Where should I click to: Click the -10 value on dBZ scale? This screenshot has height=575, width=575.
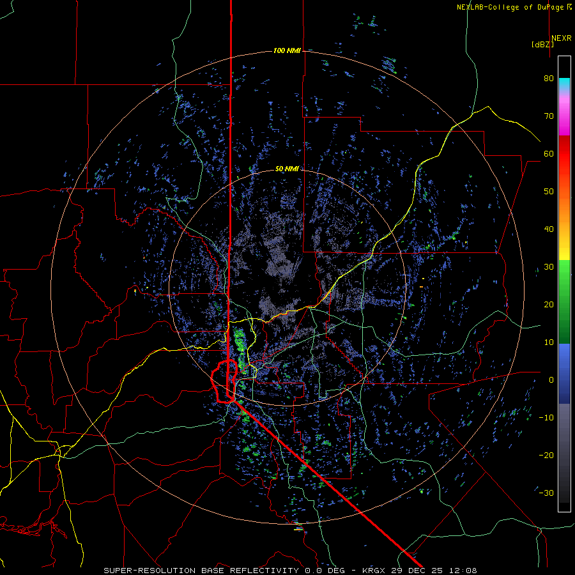click(x=546, y=417)
